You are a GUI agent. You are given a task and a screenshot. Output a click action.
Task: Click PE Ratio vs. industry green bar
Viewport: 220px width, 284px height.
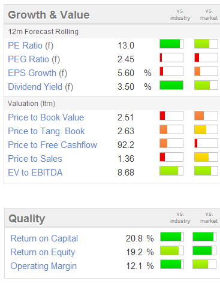point(171,44)
